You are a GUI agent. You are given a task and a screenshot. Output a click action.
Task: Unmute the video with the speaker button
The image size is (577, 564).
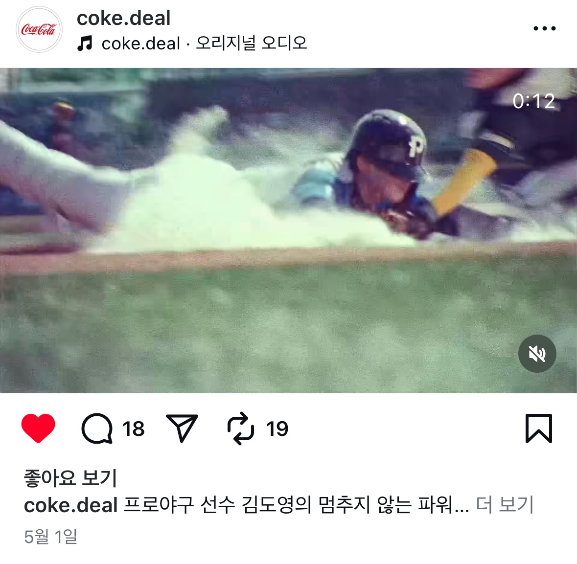[x=537, y=354]
